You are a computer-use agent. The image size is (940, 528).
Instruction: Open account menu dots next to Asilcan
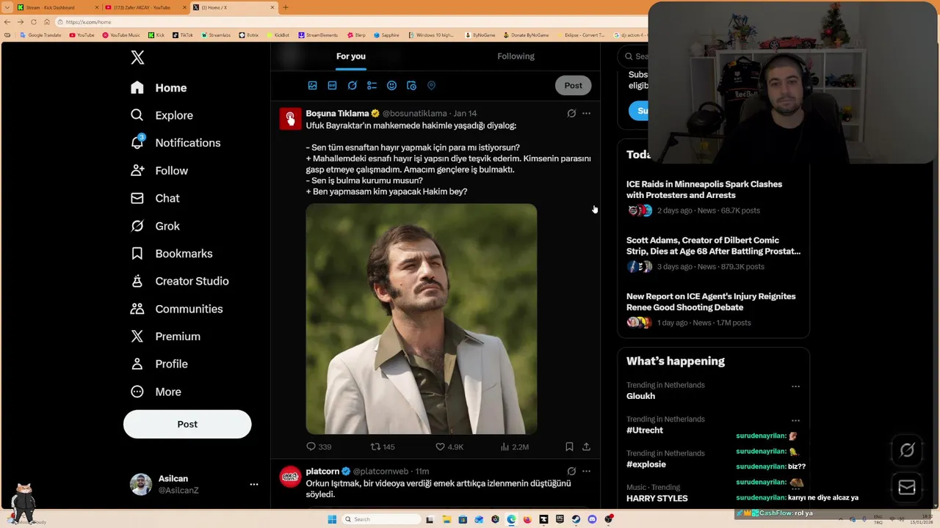click(x=253, y=484)
